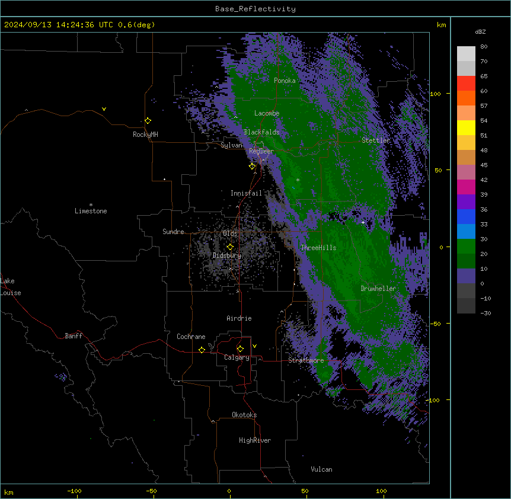Click the dark orange 57–60 dBZ legend swatch
Image resolution: width=511 pixels, height=499 pixels.
pyautogui.click(x=466, y=98)
